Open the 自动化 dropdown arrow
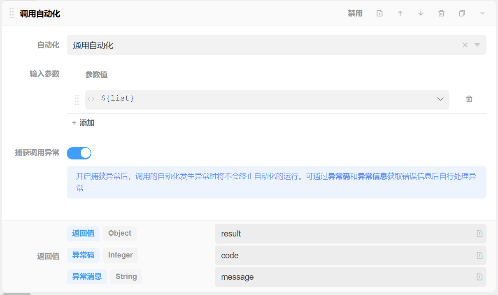This screenshot has width=498, height=295. click(x=477, y=45)
